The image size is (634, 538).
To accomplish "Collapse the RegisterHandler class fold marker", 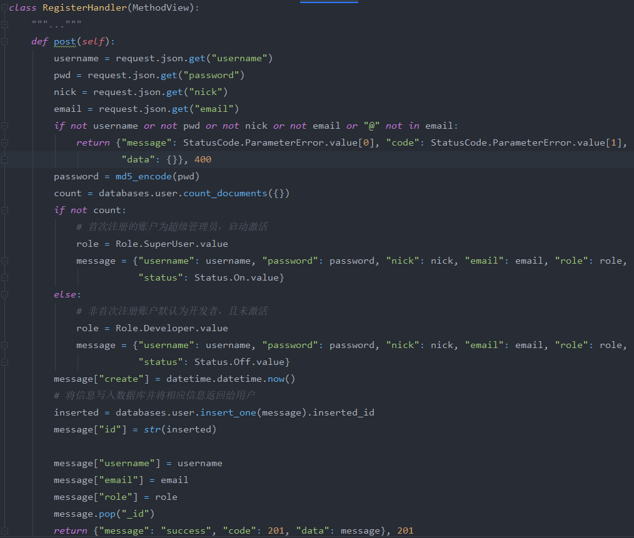I will coord(4,7).
